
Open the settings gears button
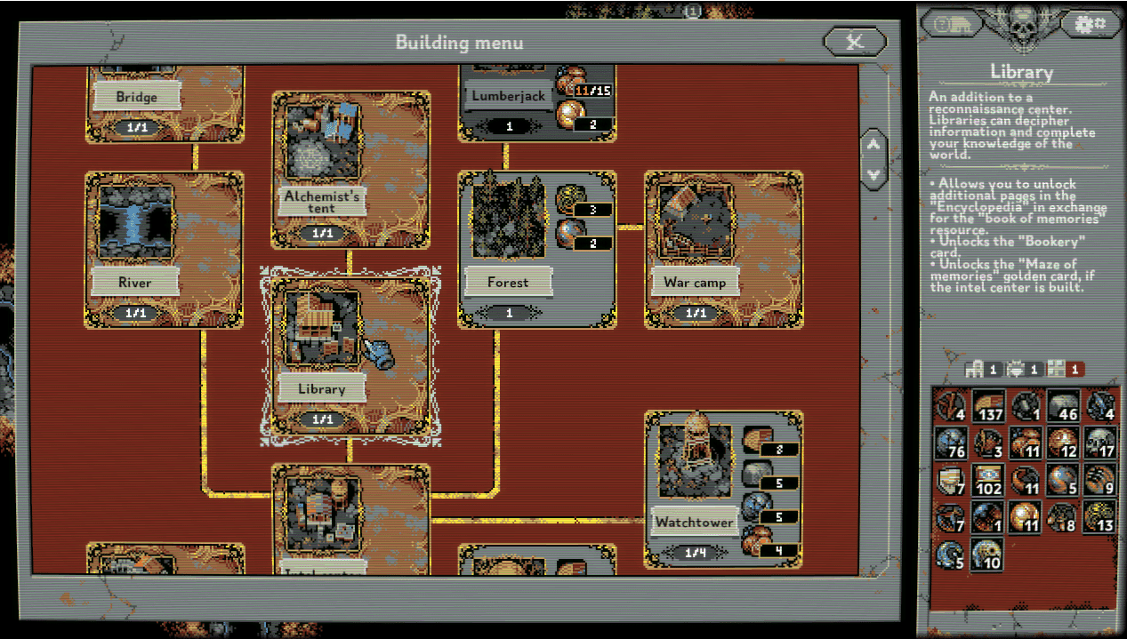click(1089, 25)
